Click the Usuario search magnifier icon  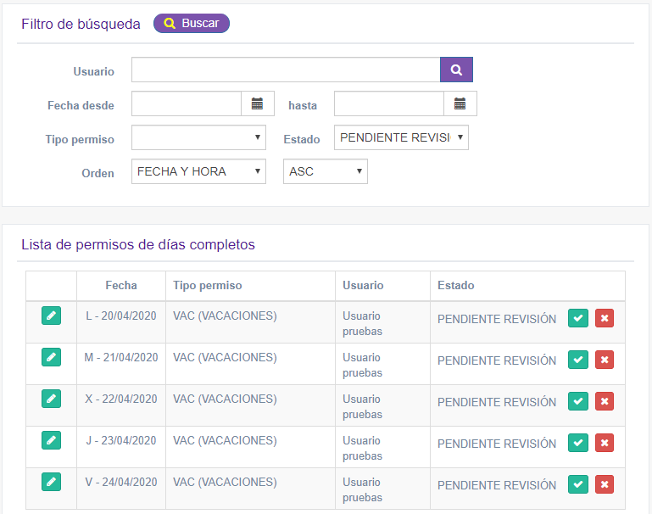[456, 70]
